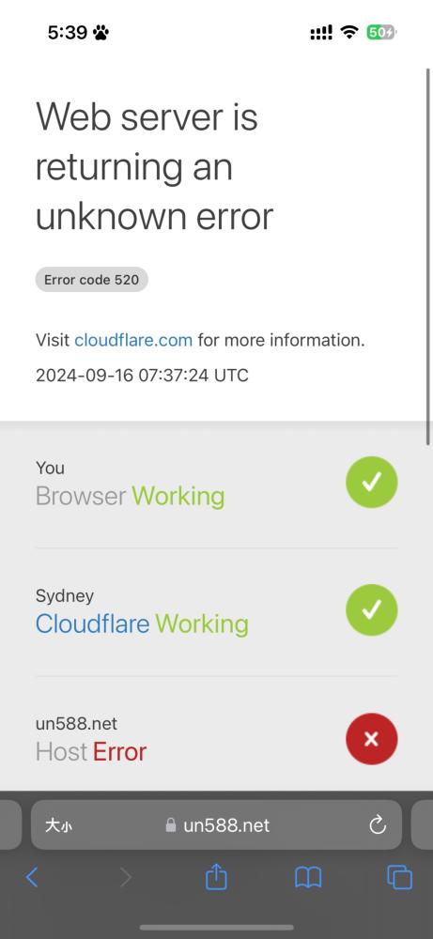Show all open tabs icon

[399, 877]
